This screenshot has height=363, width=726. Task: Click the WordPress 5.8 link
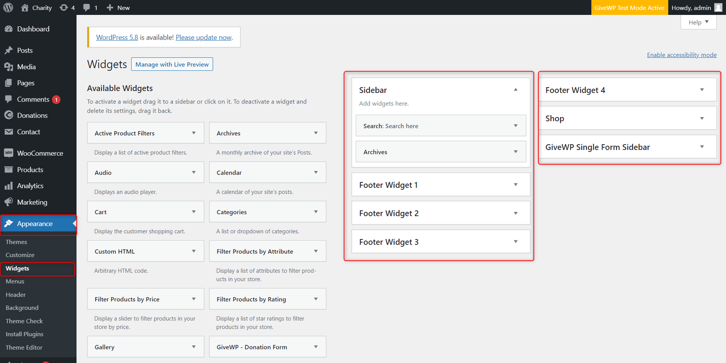click(117, 37)
